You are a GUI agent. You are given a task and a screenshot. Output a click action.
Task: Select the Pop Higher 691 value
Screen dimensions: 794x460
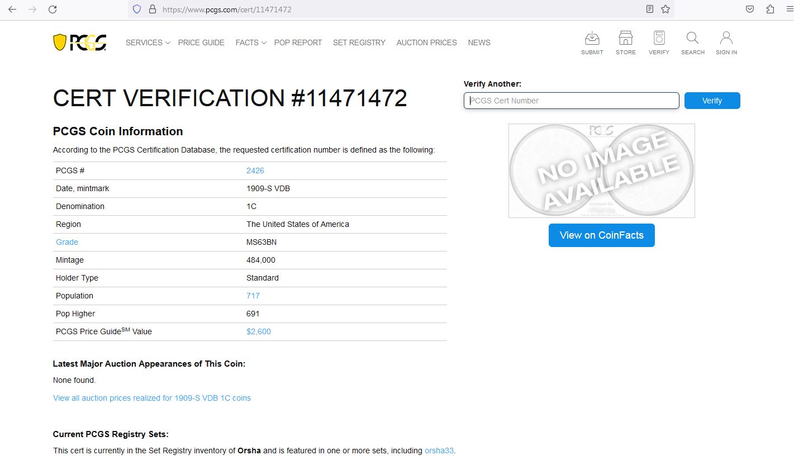253,314
